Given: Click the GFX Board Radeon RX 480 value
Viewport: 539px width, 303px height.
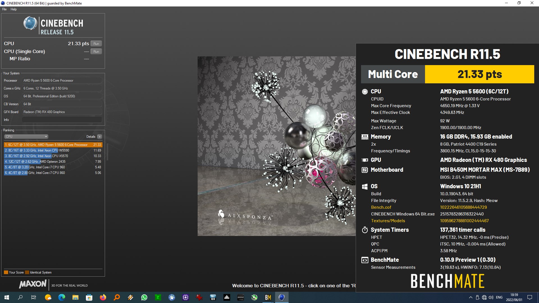Looking at the screenshot, I should 62,112.
